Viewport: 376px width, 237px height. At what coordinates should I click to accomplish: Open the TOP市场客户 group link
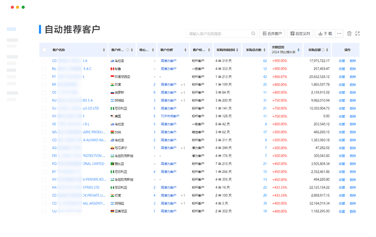pos(170,116)
